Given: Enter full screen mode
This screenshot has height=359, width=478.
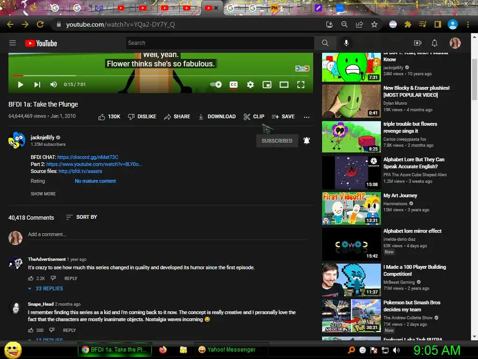Looking at the screenshot, I should [x=301, y=85].
